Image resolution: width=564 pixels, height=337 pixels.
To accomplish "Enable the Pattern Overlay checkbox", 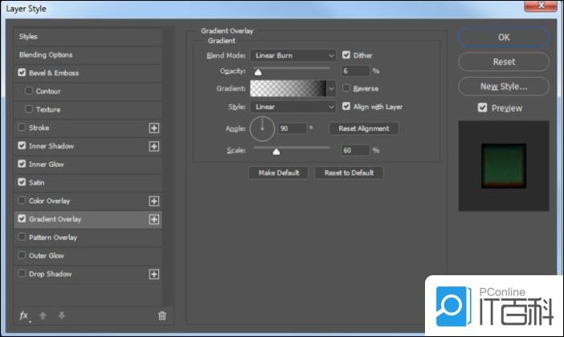I will pyautogui.click(x=22, y=237).
